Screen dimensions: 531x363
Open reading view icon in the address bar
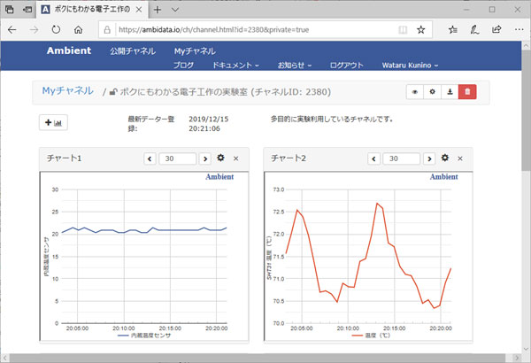[x=403, y=30]
